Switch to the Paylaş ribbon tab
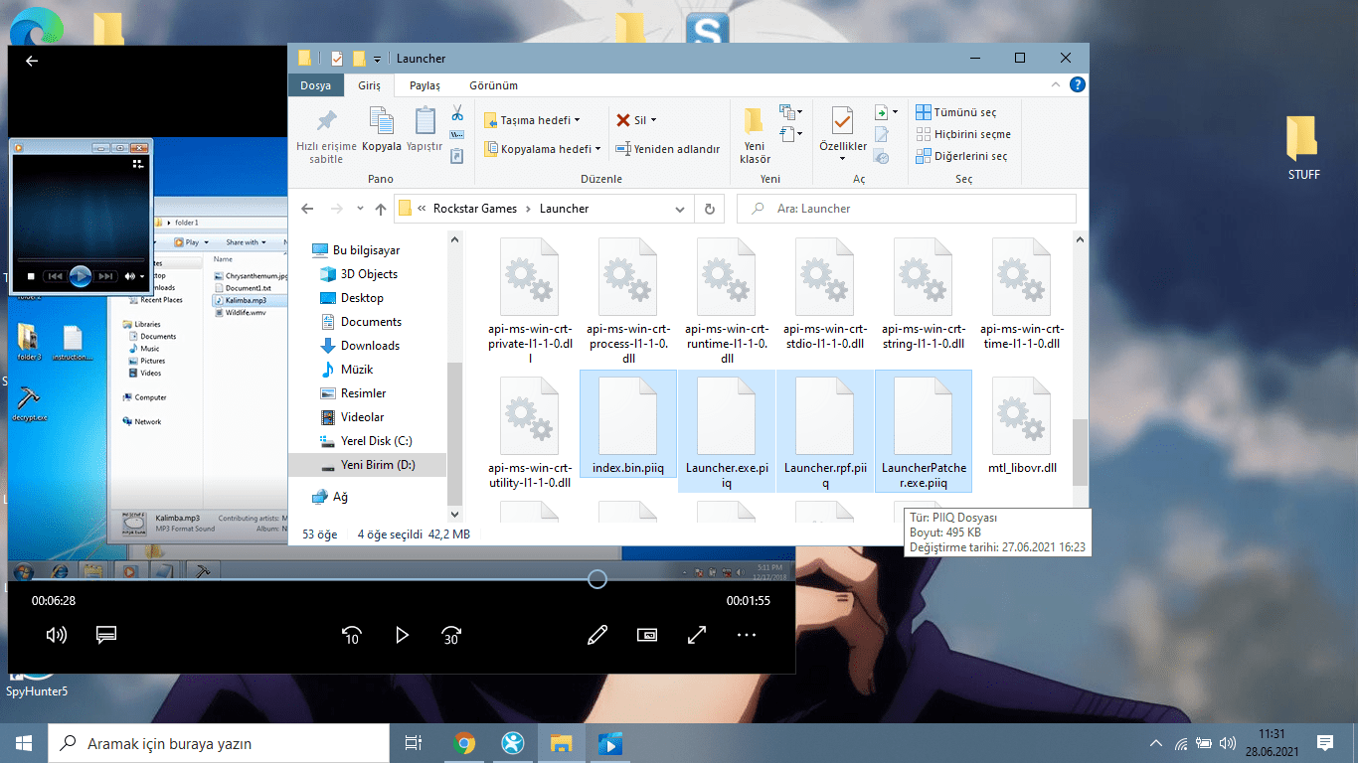 [x=424, y=85]
